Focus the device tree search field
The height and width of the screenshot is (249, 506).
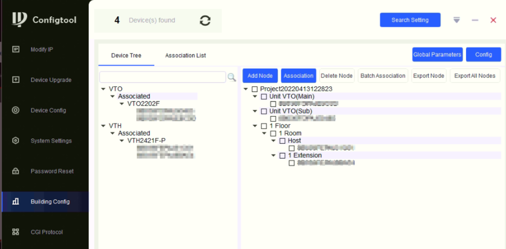tap(162, 77)
